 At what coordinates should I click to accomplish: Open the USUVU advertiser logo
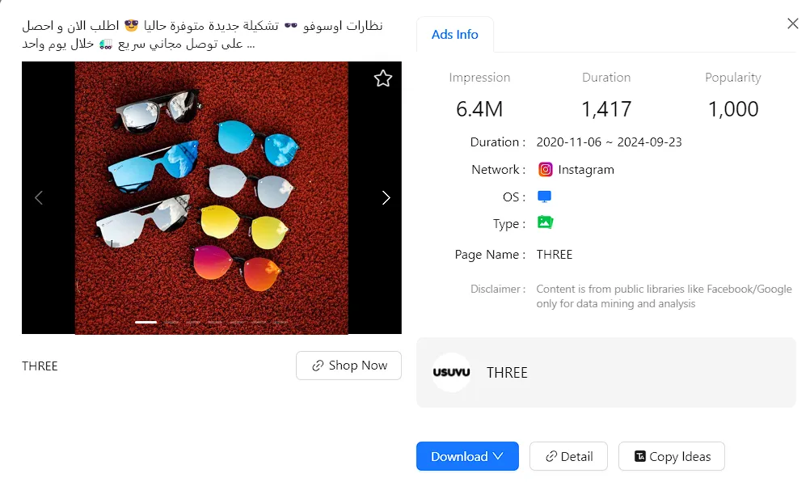pyautogui.click(x=452, y=373)
